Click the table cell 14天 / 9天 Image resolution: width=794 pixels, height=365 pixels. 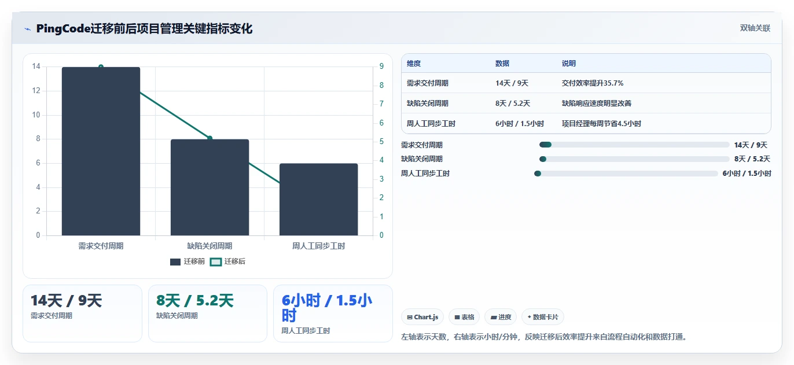(x=512, y=83)
